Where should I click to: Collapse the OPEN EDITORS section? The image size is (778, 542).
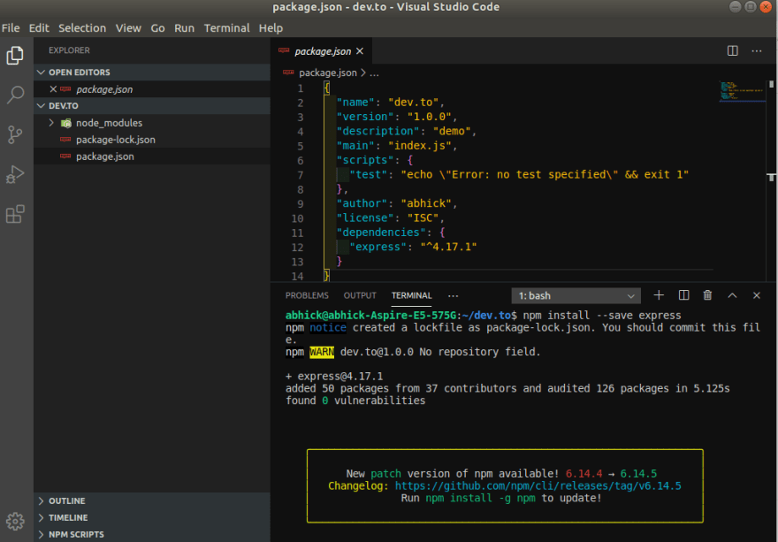[x=42, y=73]
